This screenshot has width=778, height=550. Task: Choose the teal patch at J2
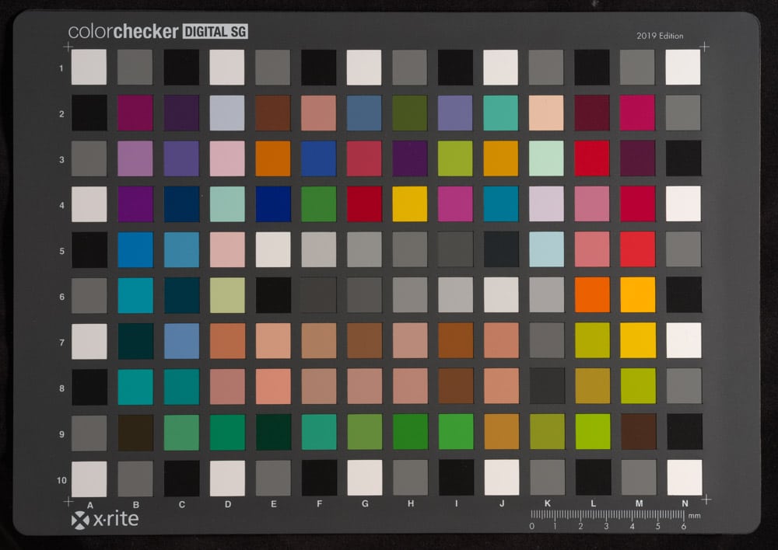coord(500,113)
